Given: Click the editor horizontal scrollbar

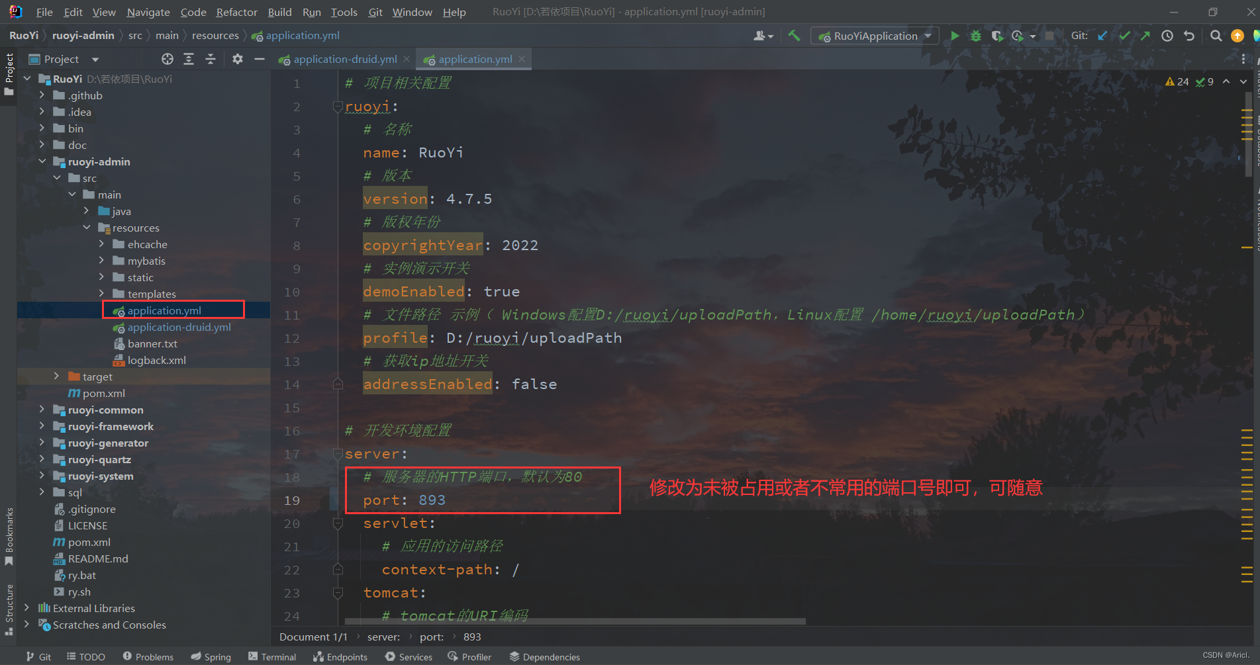Looking at the screenshot, I should pos(575,621).
